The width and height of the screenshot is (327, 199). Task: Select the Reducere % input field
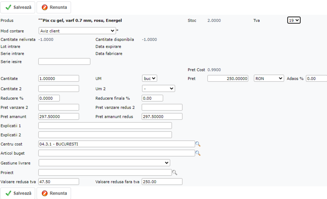pos(49,98)
